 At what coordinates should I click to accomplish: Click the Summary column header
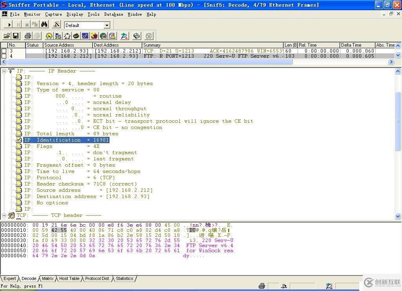[212, 45]
